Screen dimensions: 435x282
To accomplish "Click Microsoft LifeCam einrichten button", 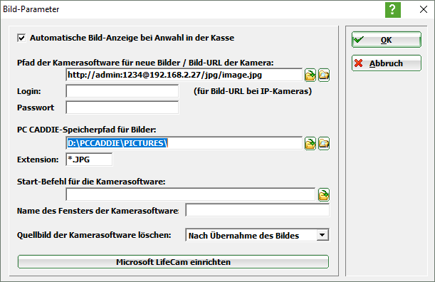I will [173, 262].
